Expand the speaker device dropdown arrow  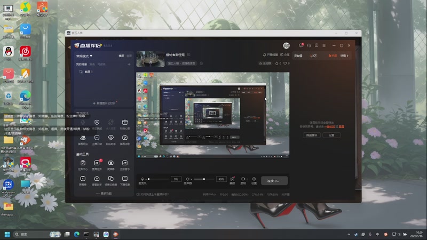pyautogui.click(x=192, y=179)
